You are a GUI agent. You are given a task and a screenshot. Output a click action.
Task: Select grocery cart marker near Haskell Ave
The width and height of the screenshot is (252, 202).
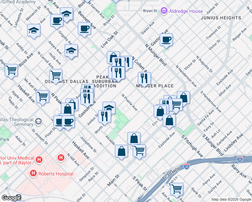[42, 98]
